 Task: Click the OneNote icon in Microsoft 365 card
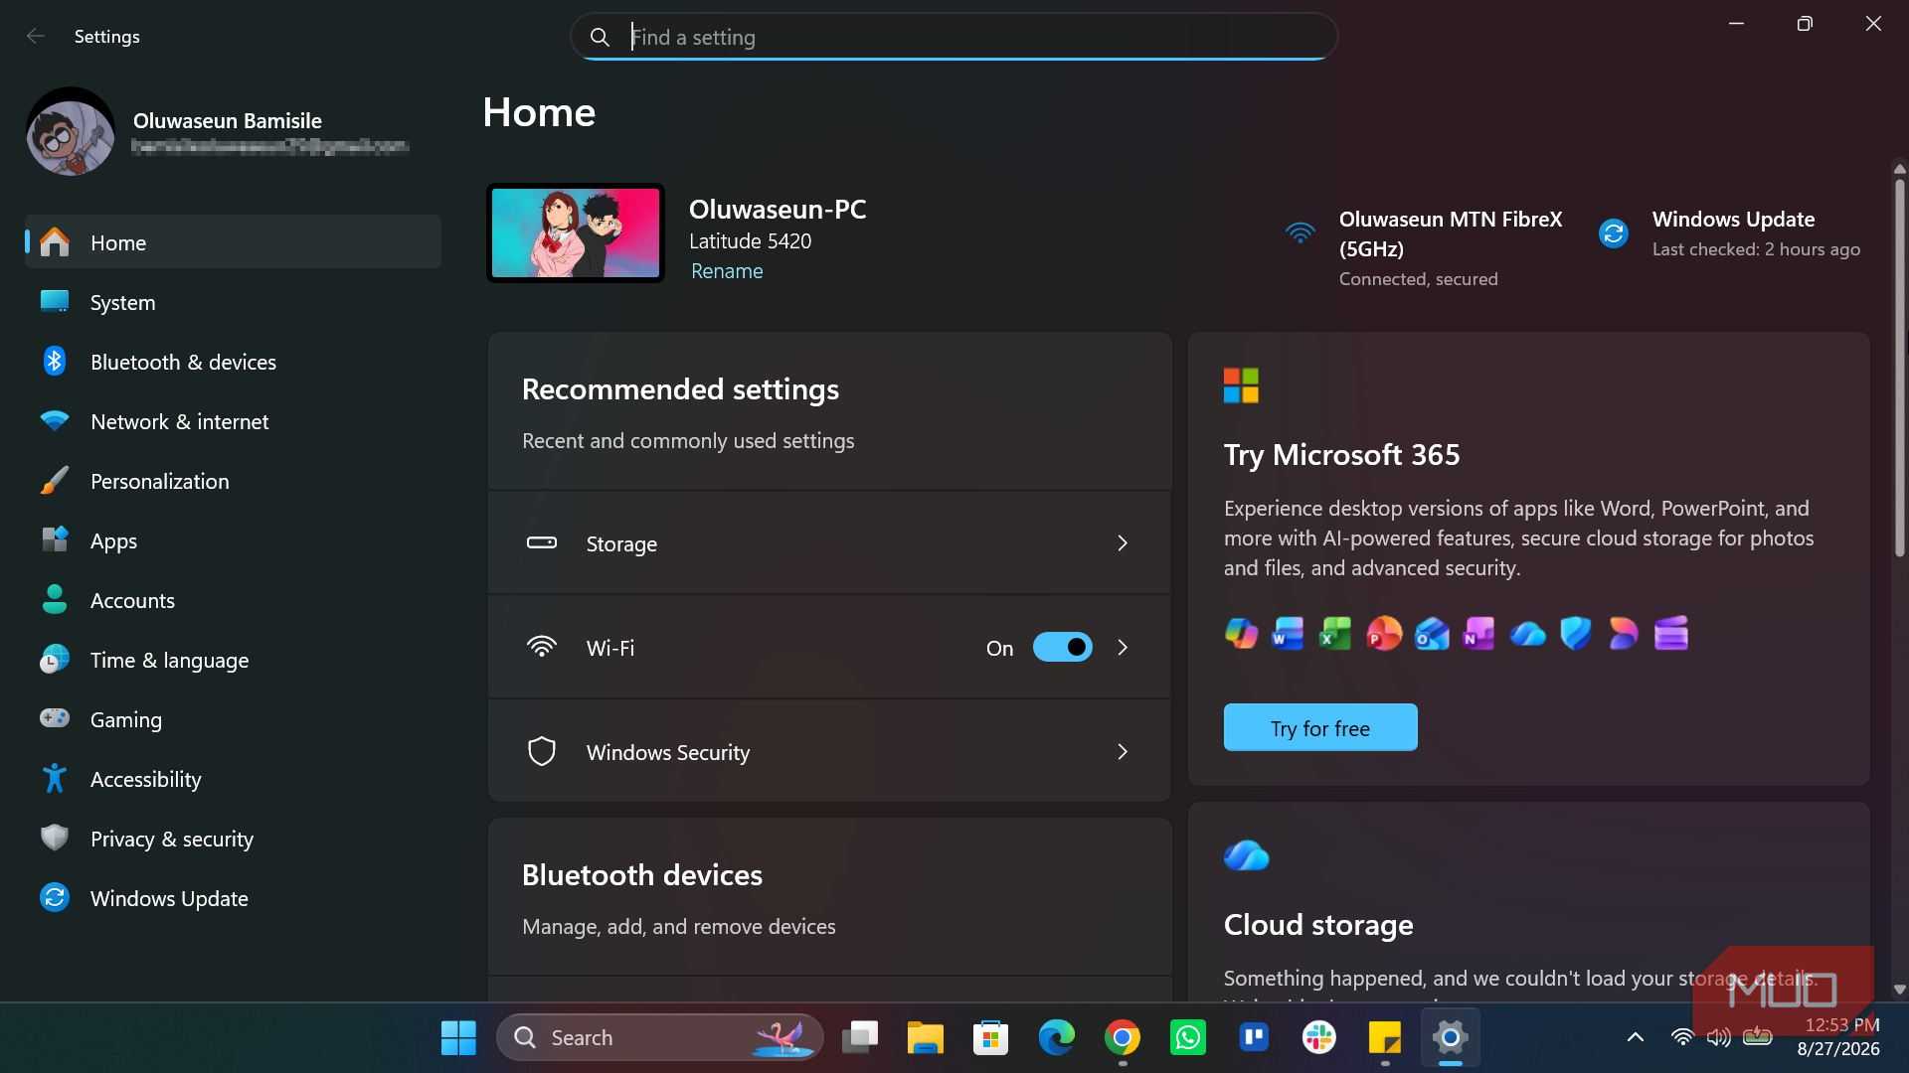[x=1479, y=634]
